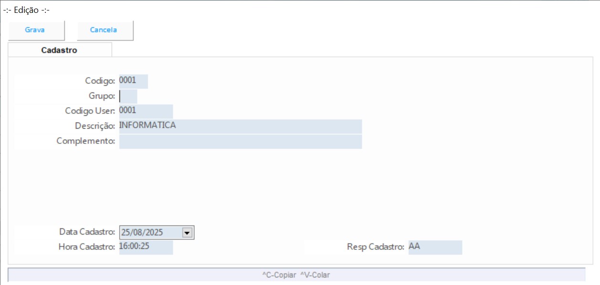This screenshot has width=600, height=285.
Task: Select the Codigo User input field
Action: 145,111
